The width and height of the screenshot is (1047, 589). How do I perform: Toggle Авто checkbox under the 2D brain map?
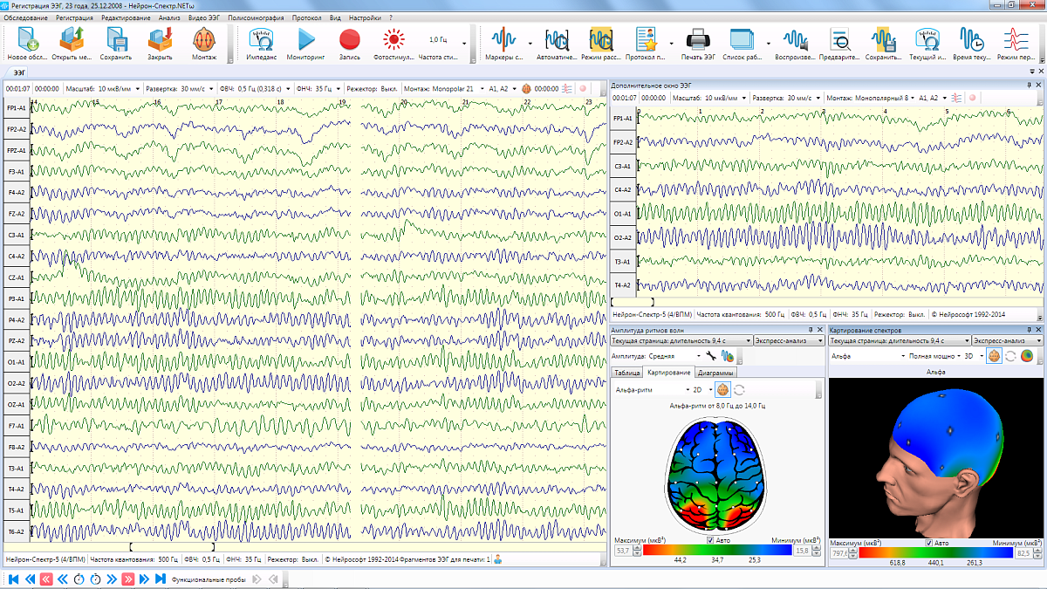coord(711,542)
